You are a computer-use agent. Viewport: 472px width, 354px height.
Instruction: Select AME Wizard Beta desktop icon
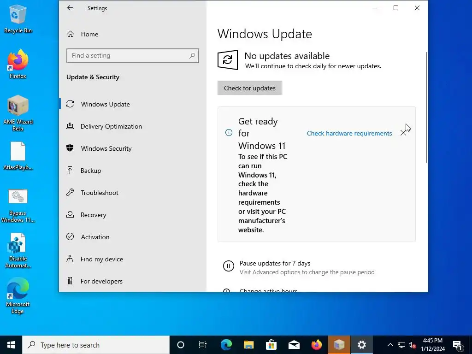[x=18, y=113]
